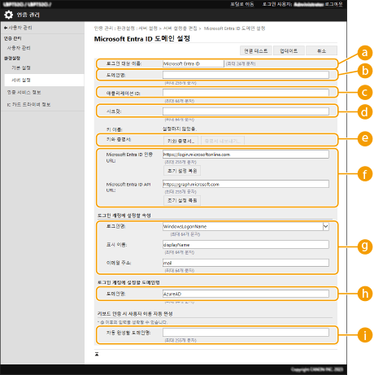Click the gear icon beside 인증 관리

8,15
